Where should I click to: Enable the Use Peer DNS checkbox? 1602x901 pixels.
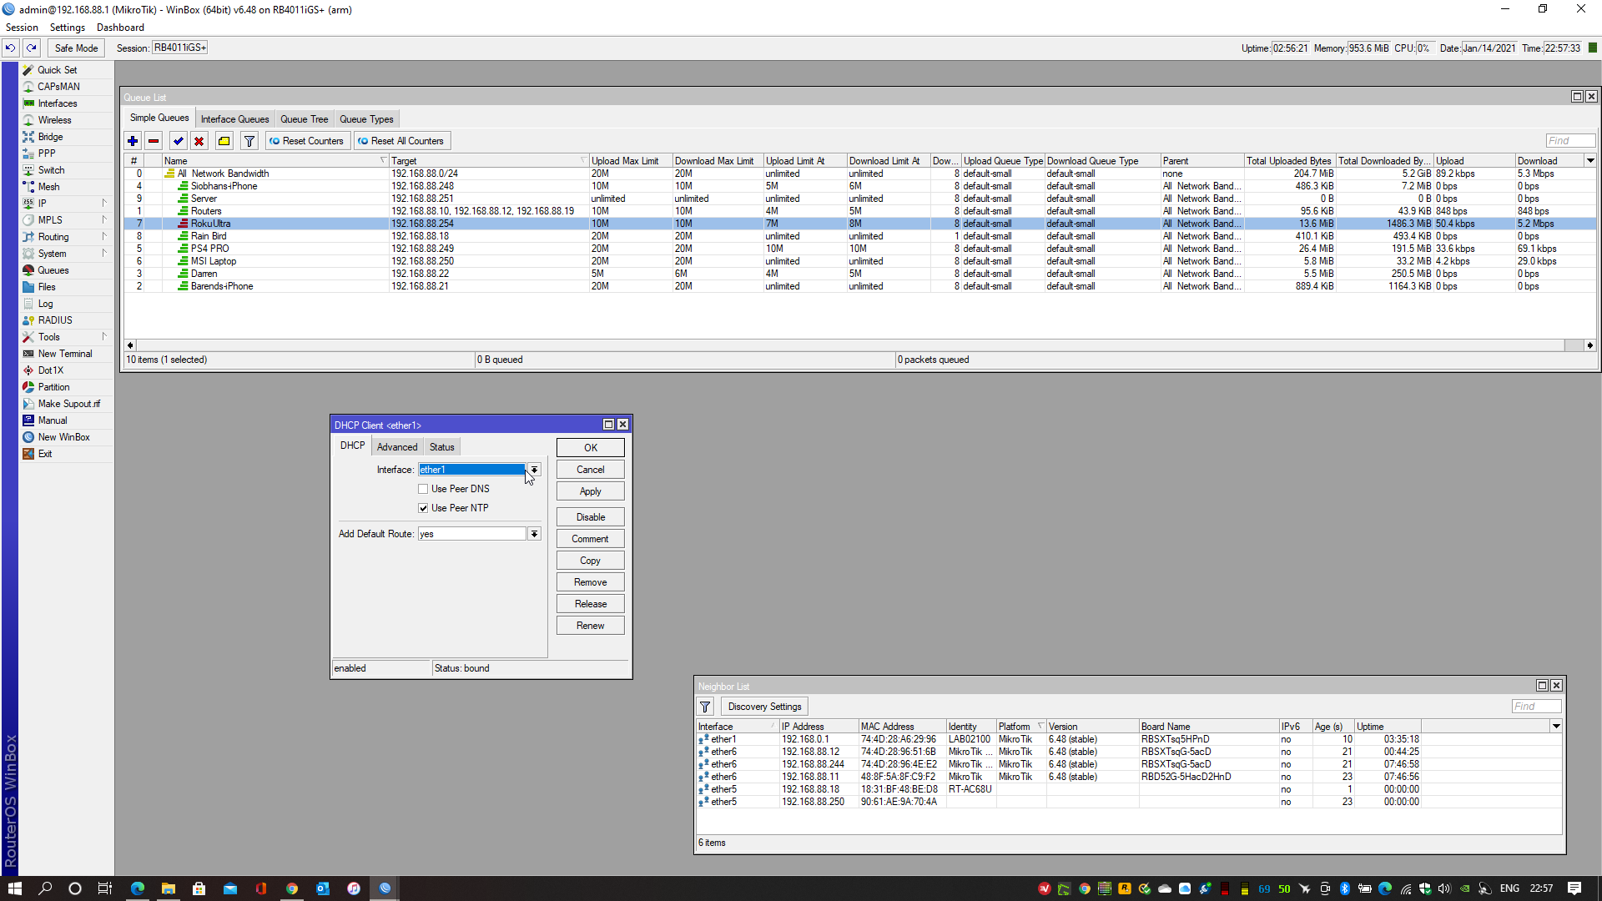click(x=424, y=488)
